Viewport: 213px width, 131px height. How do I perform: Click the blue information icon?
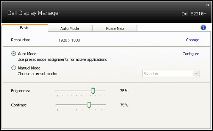[203, 28]
